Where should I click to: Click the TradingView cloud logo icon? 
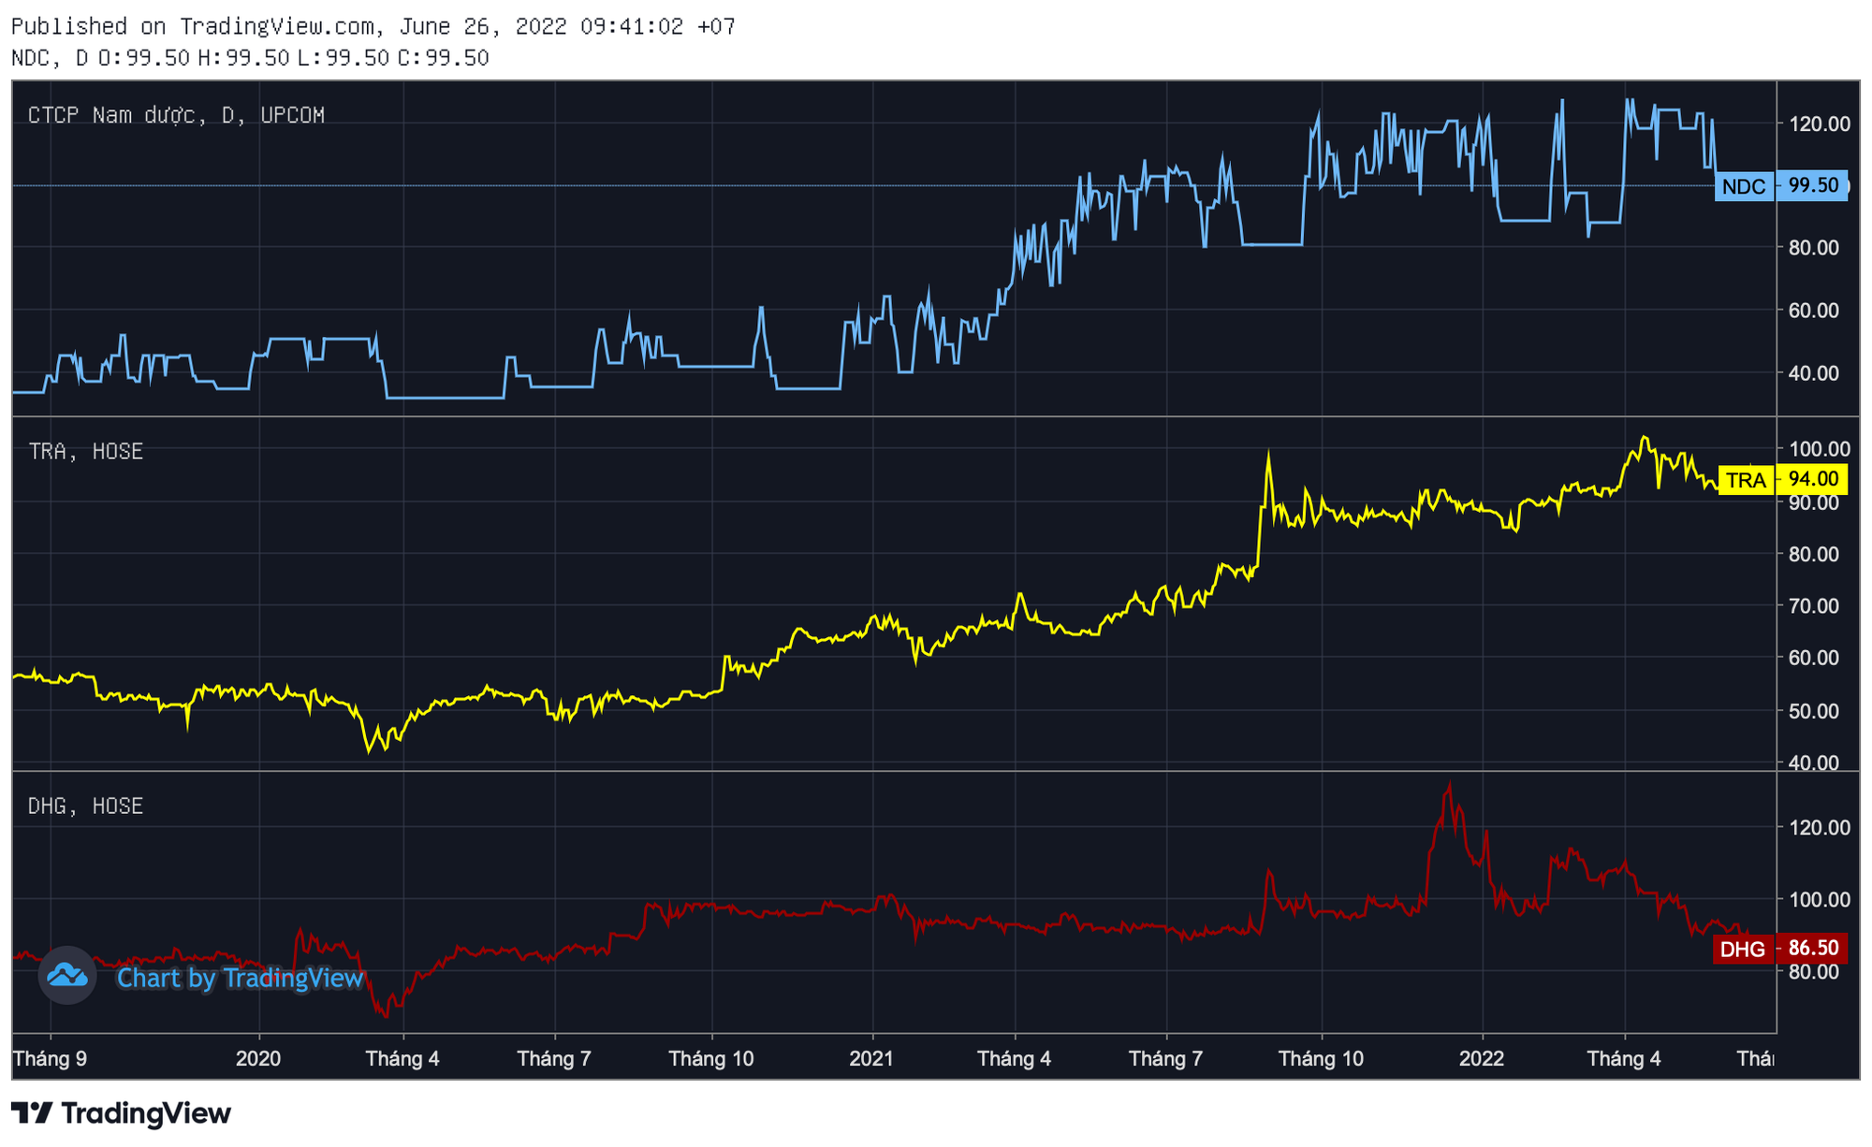click(67, 976)
